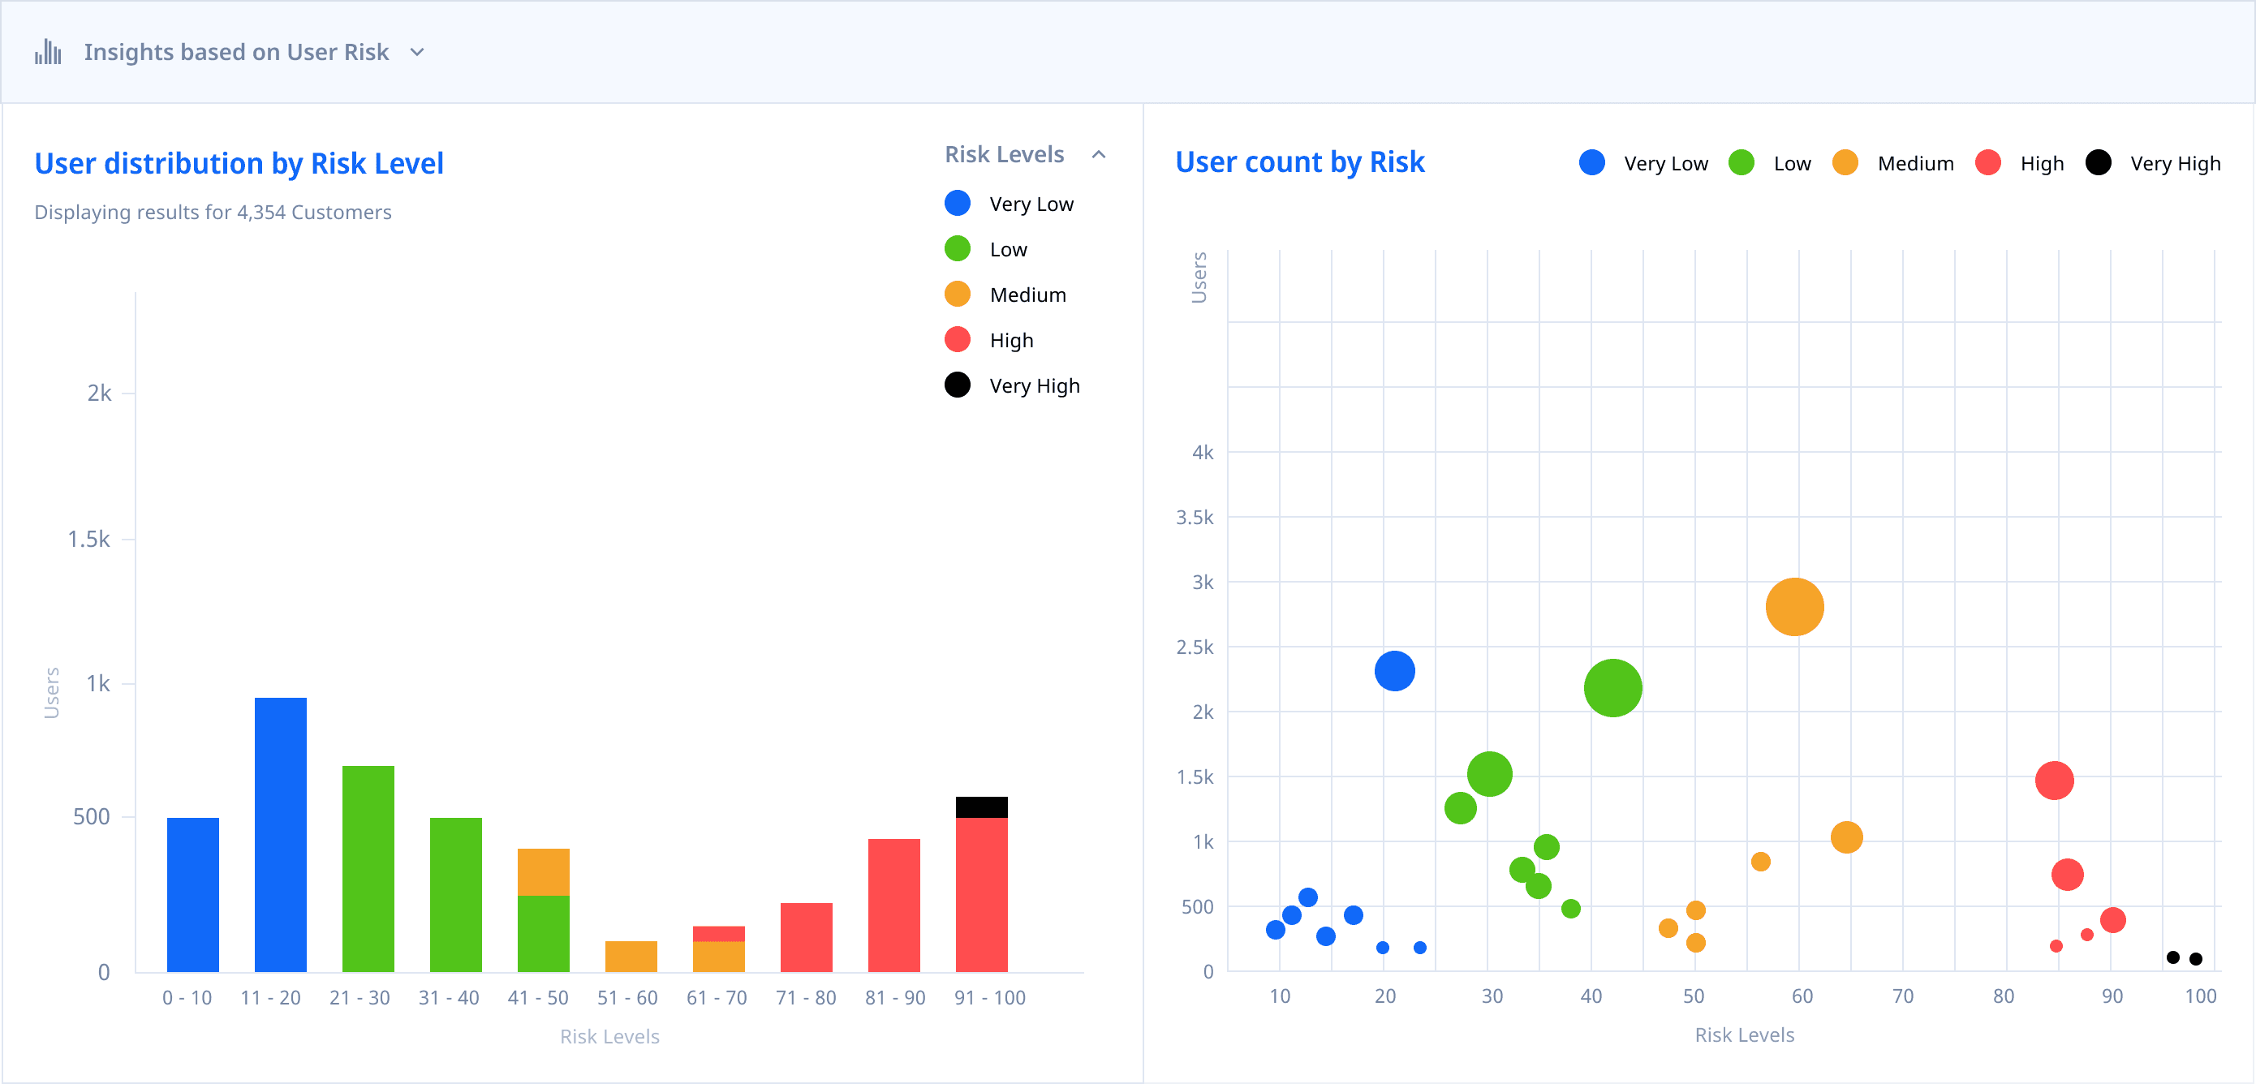Click the black Very High dot in bar chart legend
The height and width of the screenshot is (1084, 2256).
point(958,385)
